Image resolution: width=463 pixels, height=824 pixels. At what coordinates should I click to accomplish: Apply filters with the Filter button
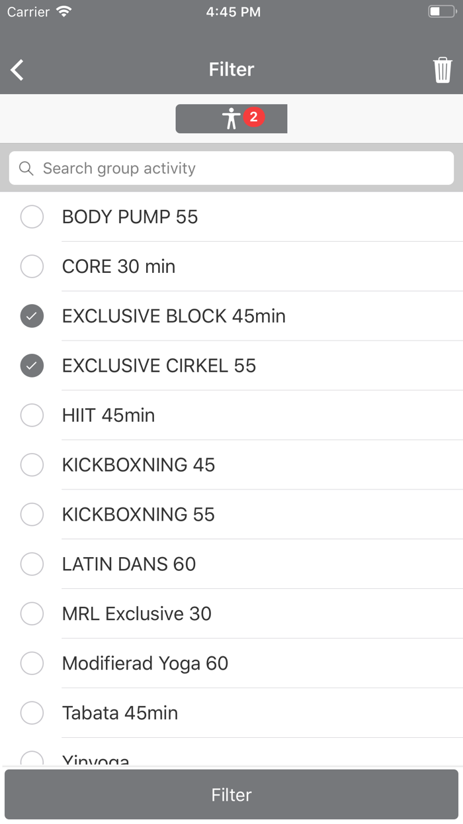(x=231, y=794)
